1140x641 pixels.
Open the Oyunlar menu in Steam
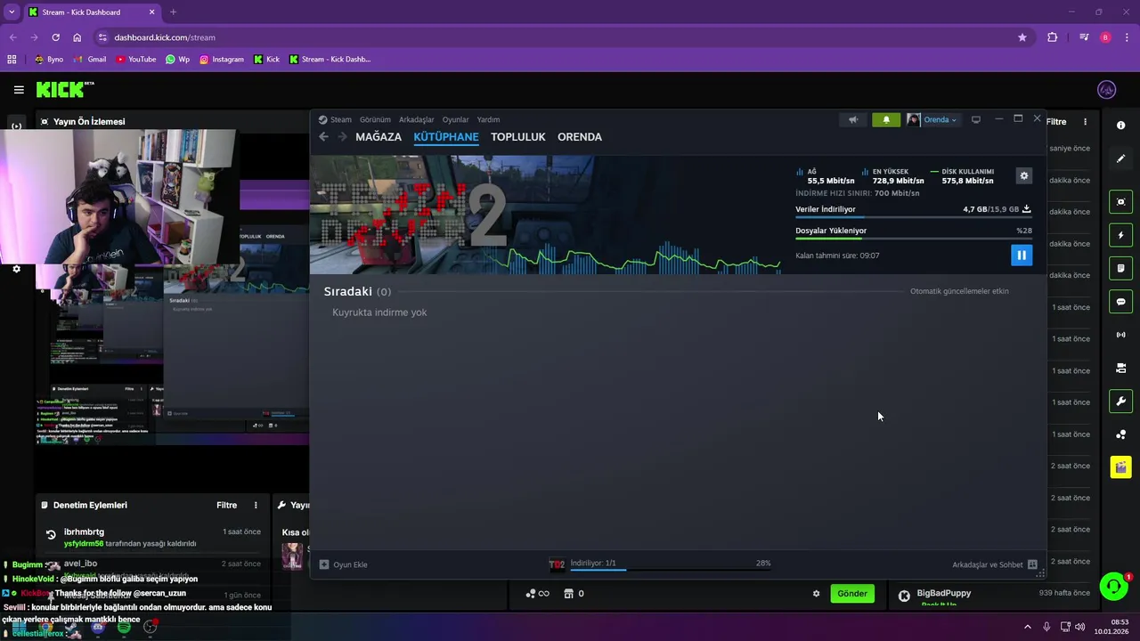(456, 119)
